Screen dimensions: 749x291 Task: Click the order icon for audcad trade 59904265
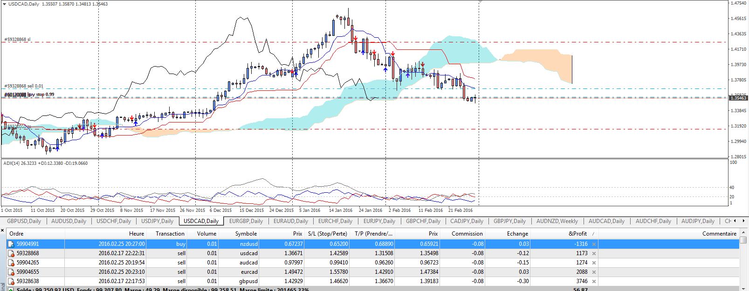pyautogui.click(x=11, y=263)
